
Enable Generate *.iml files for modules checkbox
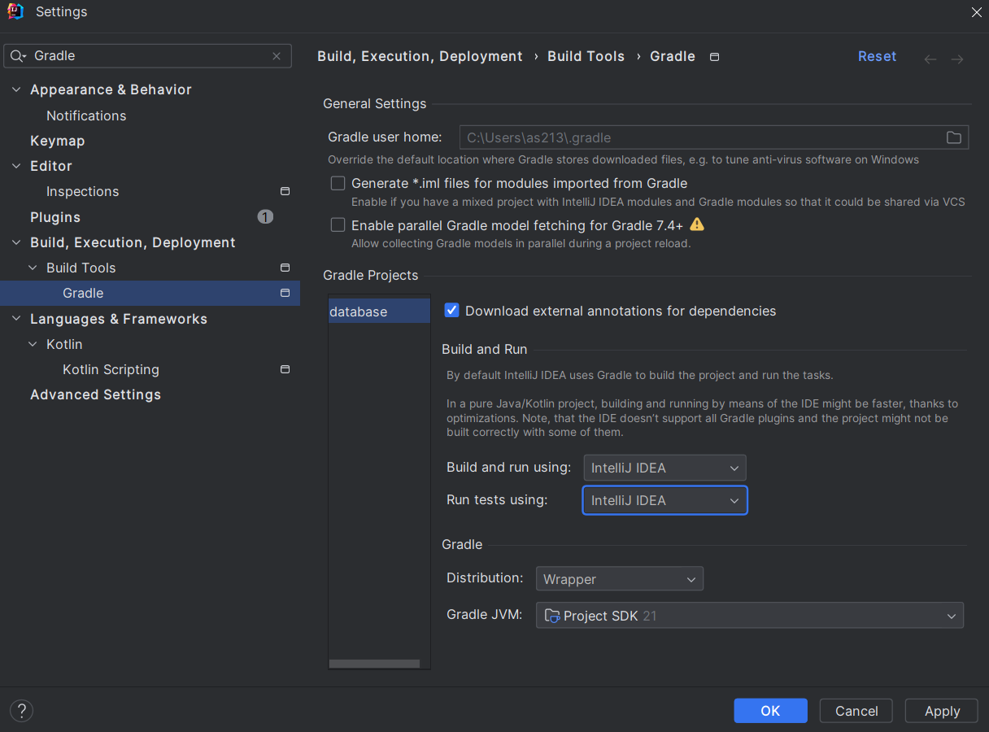click(x=338, y=183)
